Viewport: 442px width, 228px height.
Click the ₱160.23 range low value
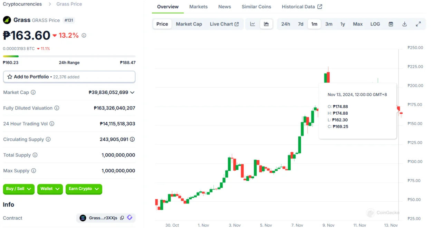point(11,63)
